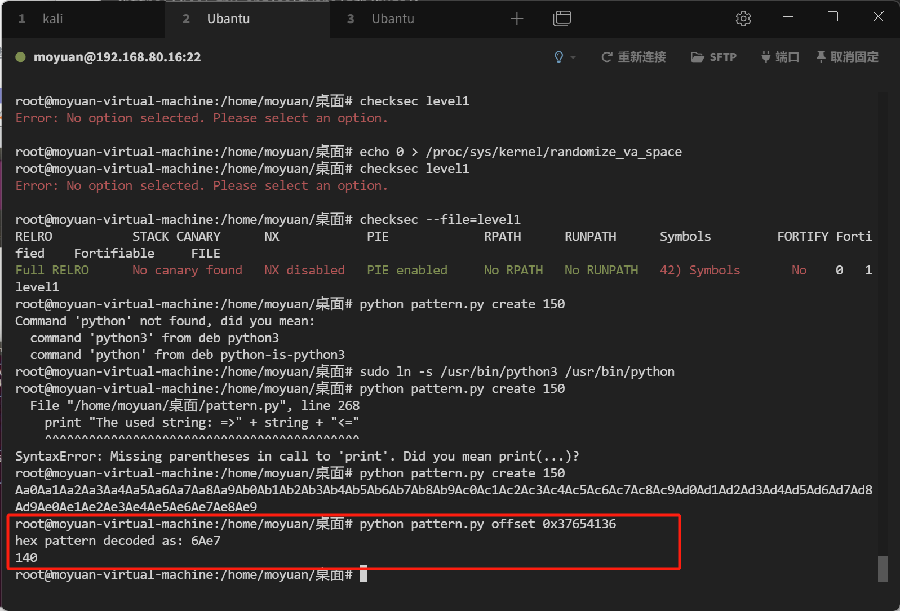Open the SFTP file transfer panel
The height and width of the screenshot is (611, 900).
pyautogui.click(x=714, y=57)
